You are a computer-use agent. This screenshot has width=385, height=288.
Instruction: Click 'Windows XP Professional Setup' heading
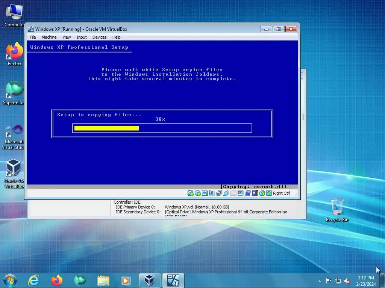tap(79, 47)
